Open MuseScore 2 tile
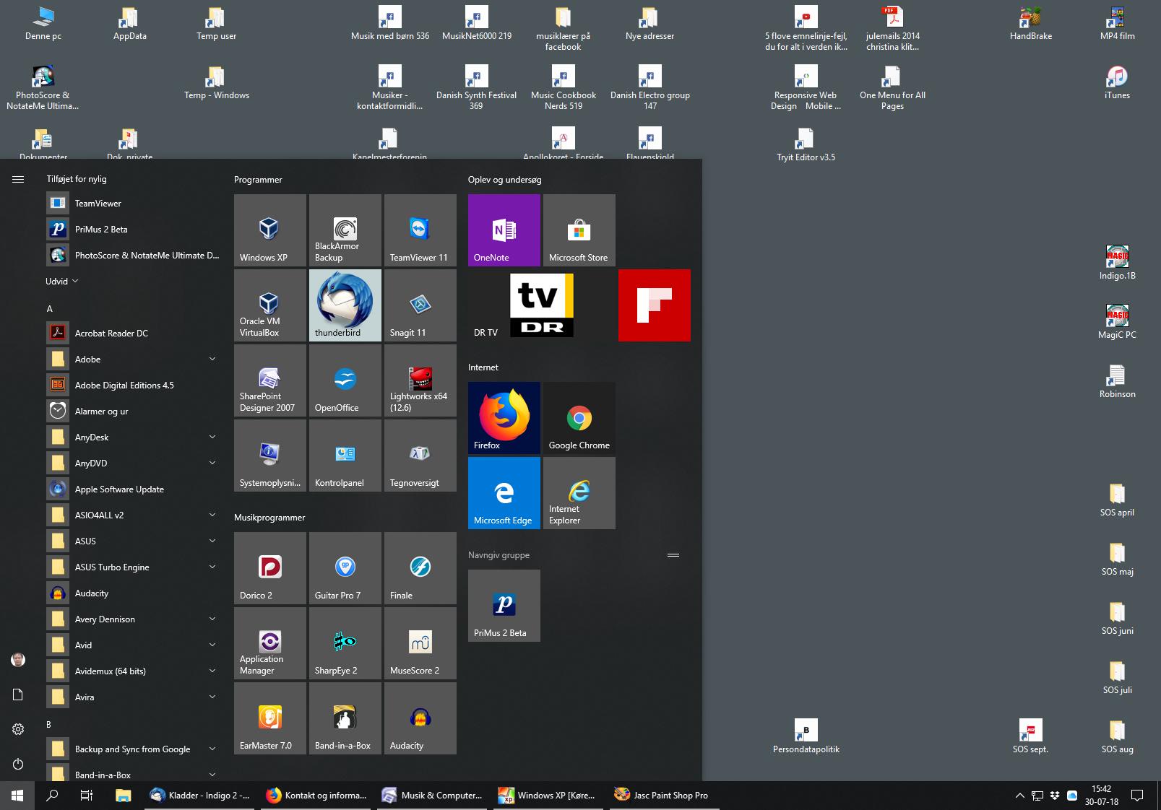Image resolution: width=1161 pixels, height=810 pixels. pyautogui.click(x=420, y=643)
